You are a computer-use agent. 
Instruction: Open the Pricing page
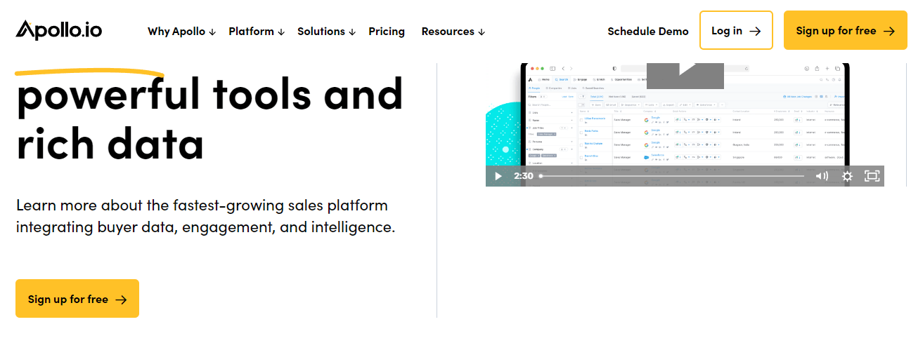387,32
